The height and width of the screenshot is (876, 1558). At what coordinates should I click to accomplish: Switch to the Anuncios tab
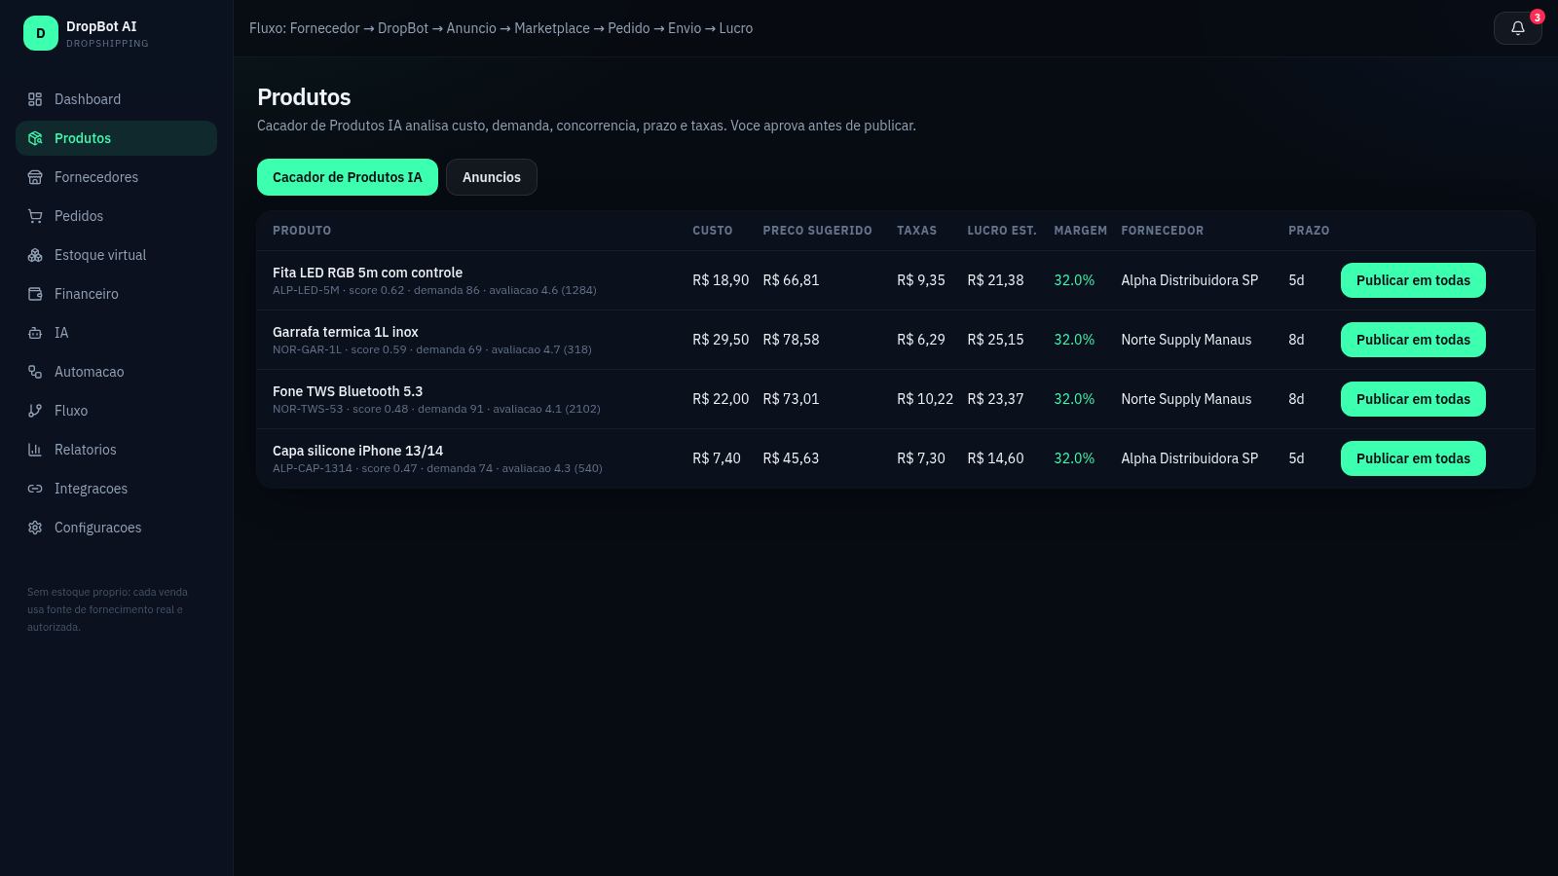tap(492, 177)
